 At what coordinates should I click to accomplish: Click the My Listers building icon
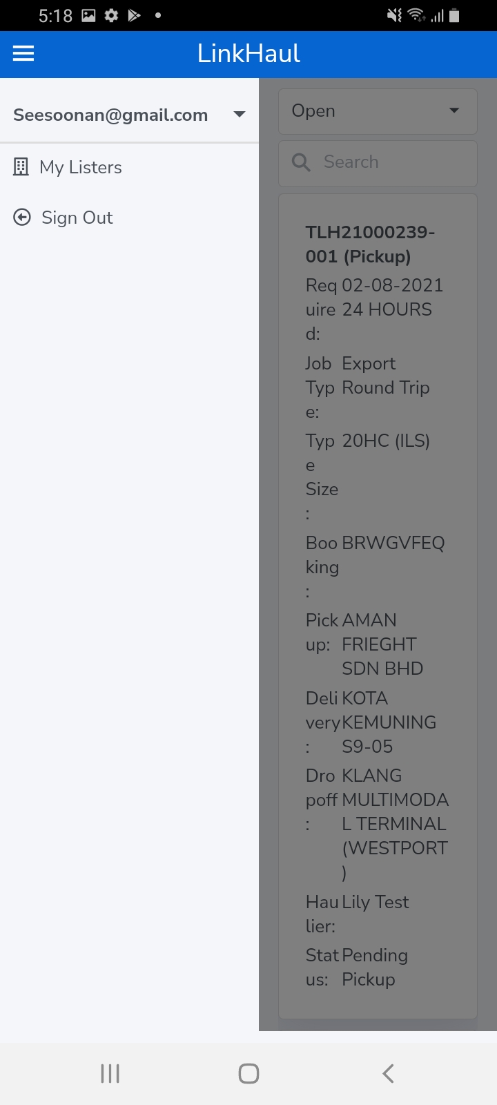21,167
